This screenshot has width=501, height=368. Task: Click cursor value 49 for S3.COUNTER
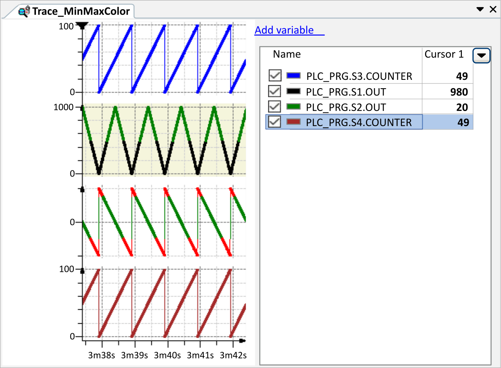pos(463,76)
